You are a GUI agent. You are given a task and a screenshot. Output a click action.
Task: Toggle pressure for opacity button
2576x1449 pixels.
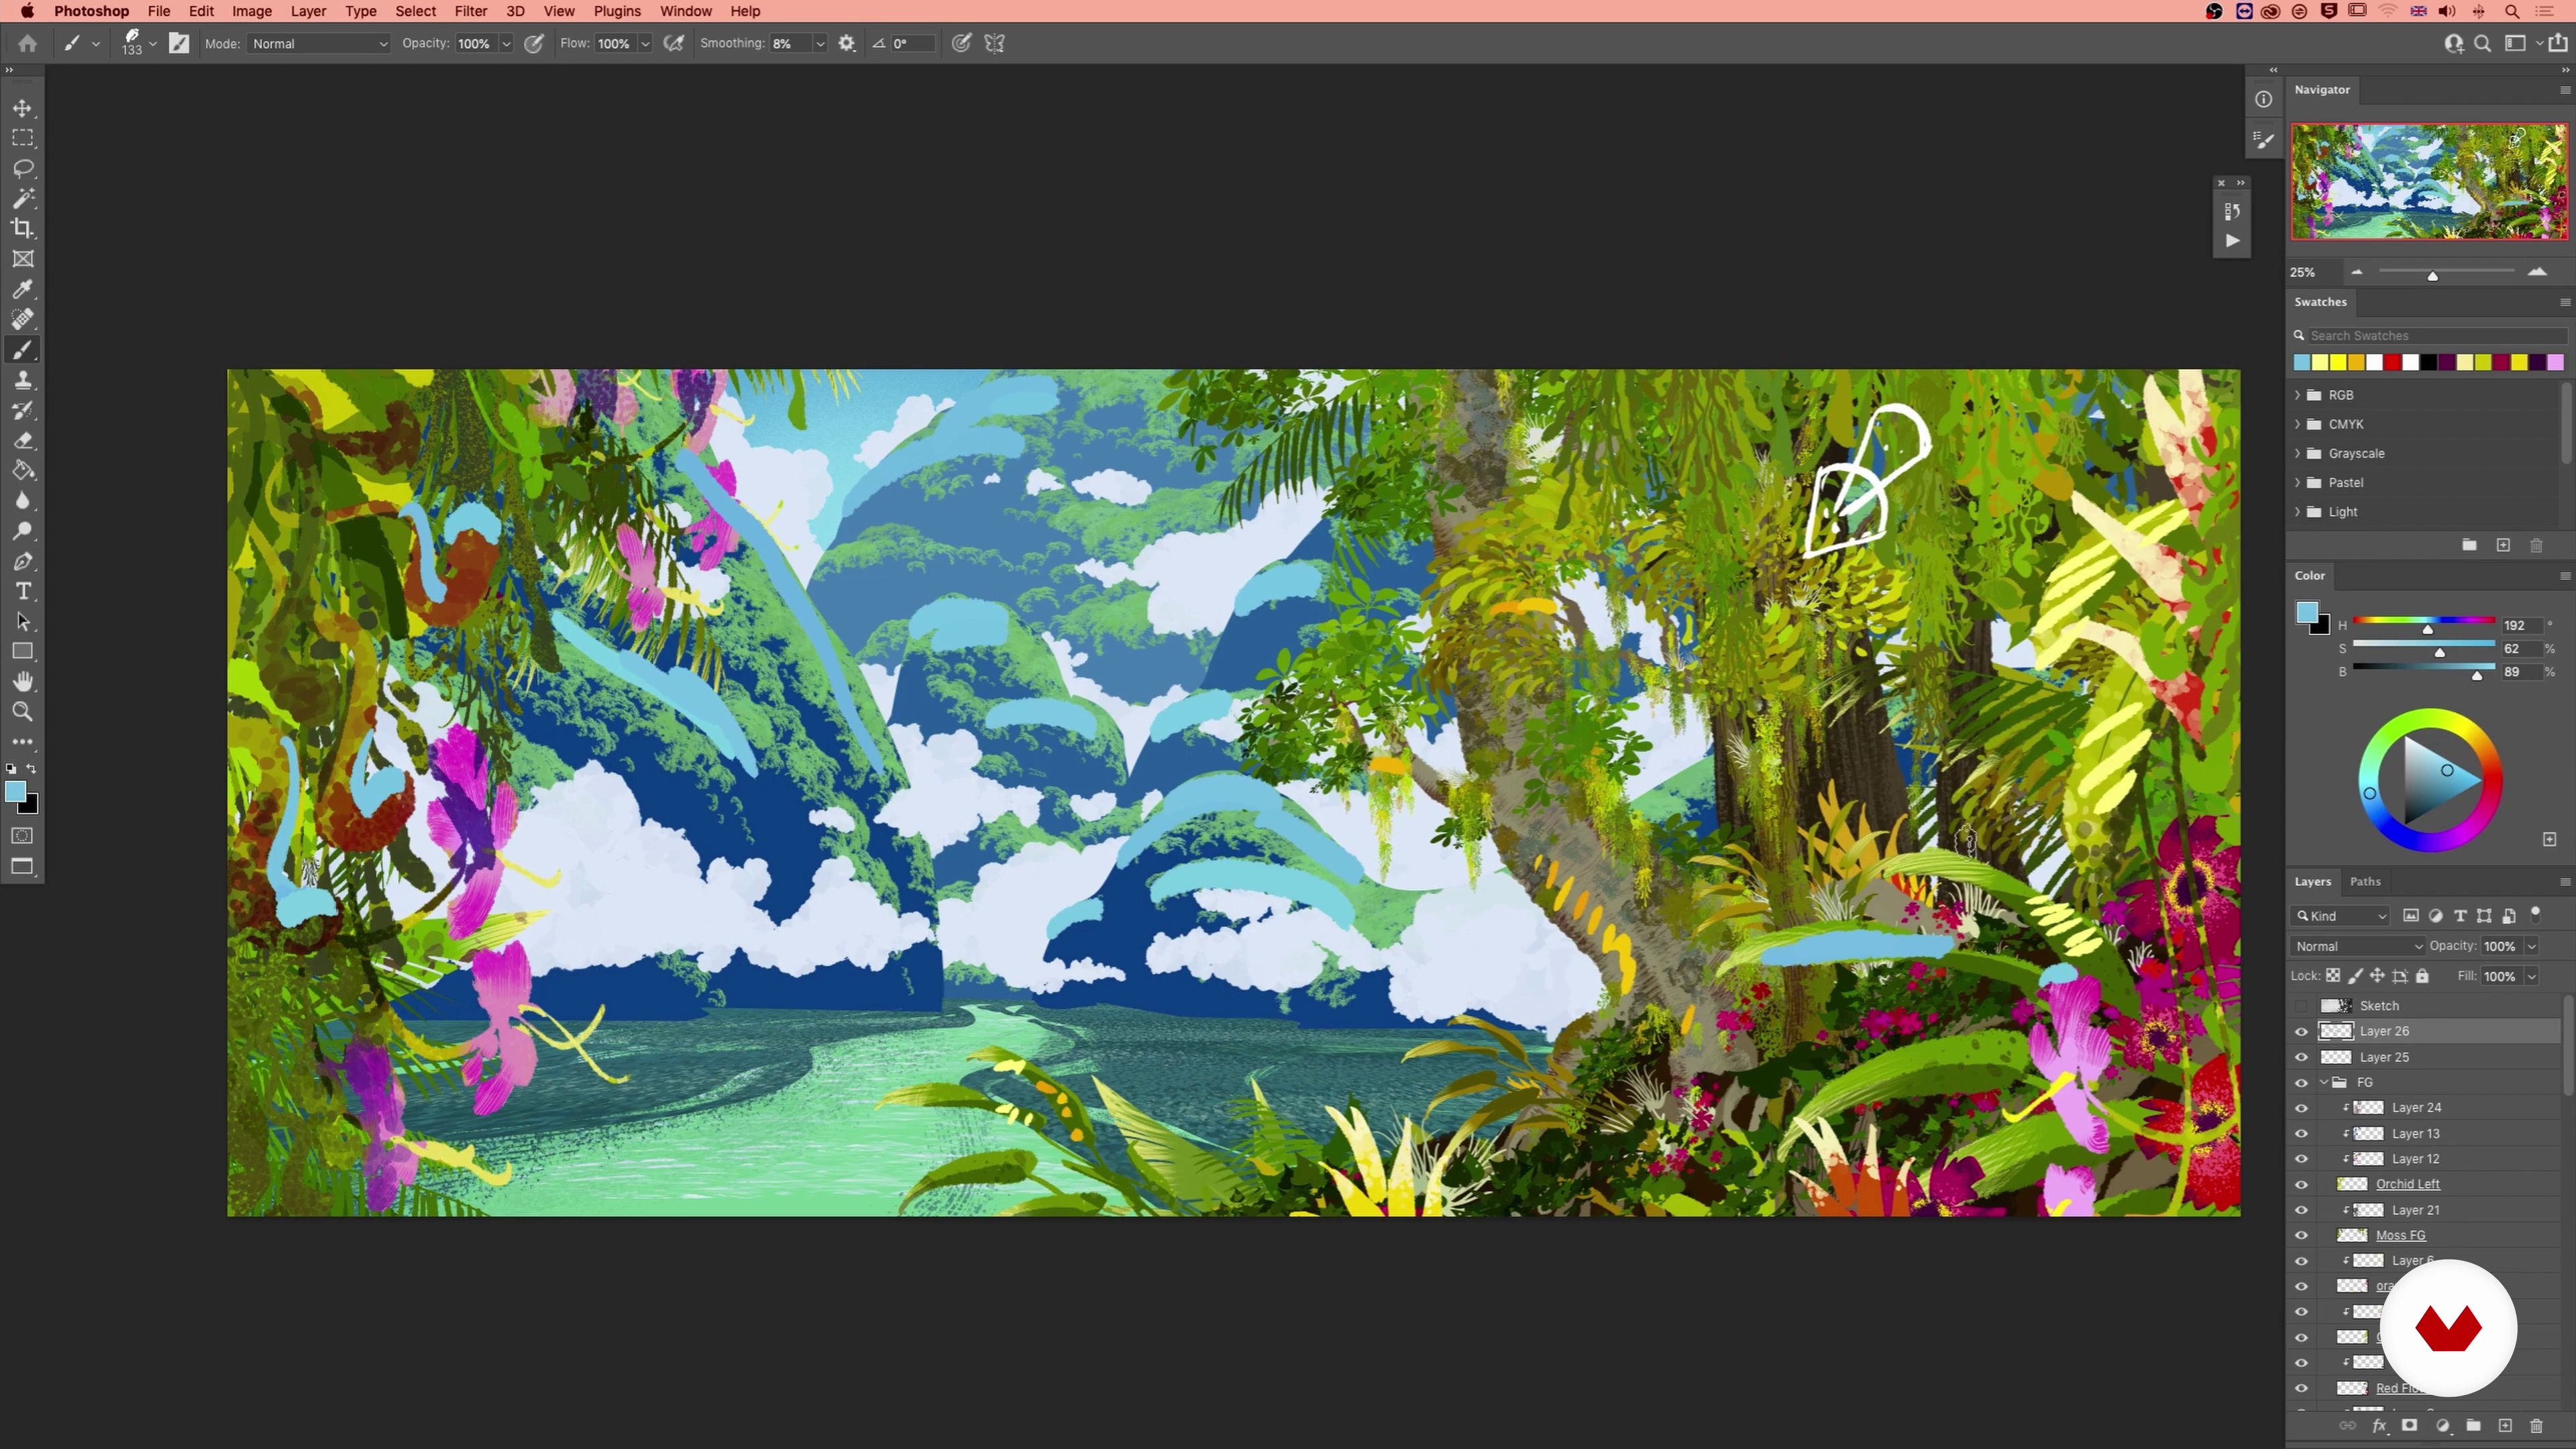(534, 43)
